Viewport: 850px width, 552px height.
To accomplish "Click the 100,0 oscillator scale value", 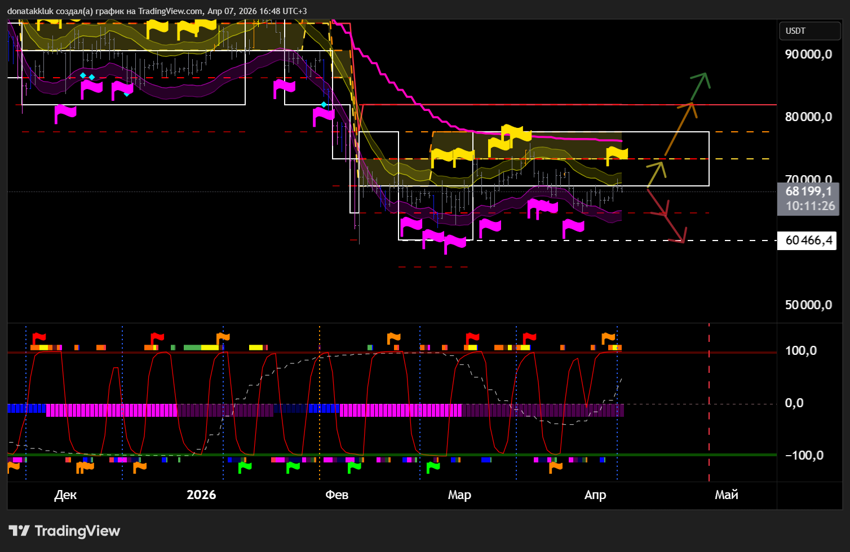I will tap(801, 351).
